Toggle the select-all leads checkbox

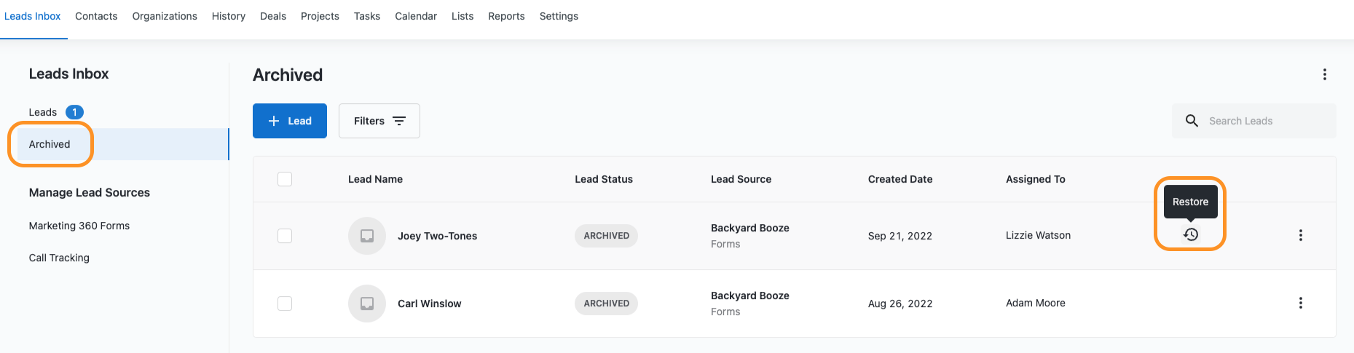click(285, 179)
